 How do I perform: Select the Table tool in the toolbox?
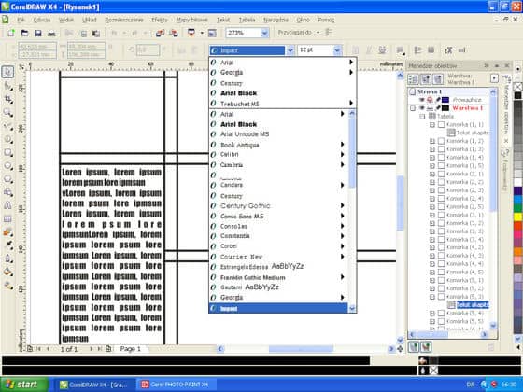point(7,219)
